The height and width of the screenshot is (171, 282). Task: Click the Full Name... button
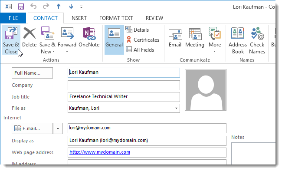coord(32,73)
